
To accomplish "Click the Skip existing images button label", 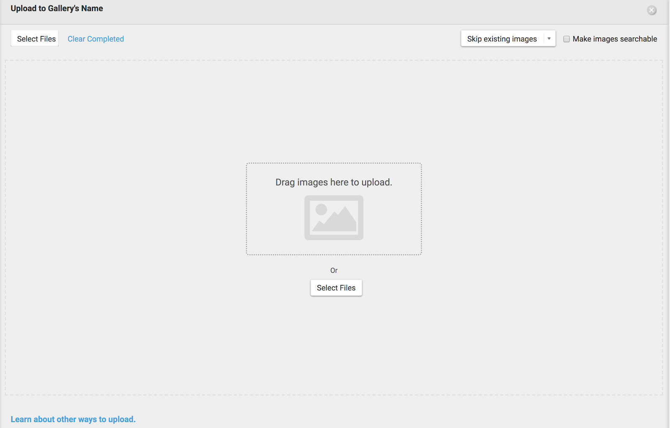I will 502,38.
